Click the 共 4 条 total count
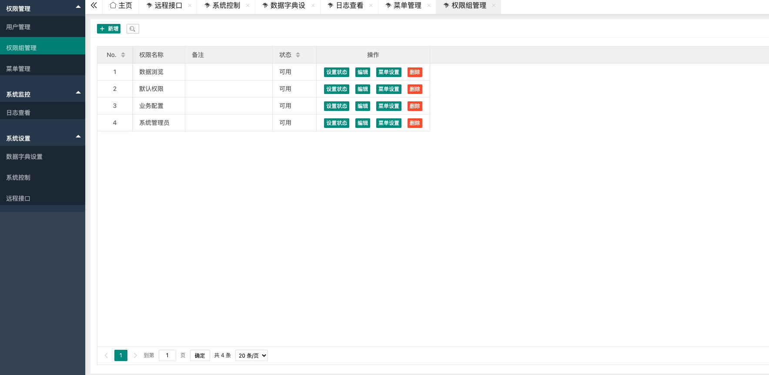769x375 pixels. click(x=223, y=355)
